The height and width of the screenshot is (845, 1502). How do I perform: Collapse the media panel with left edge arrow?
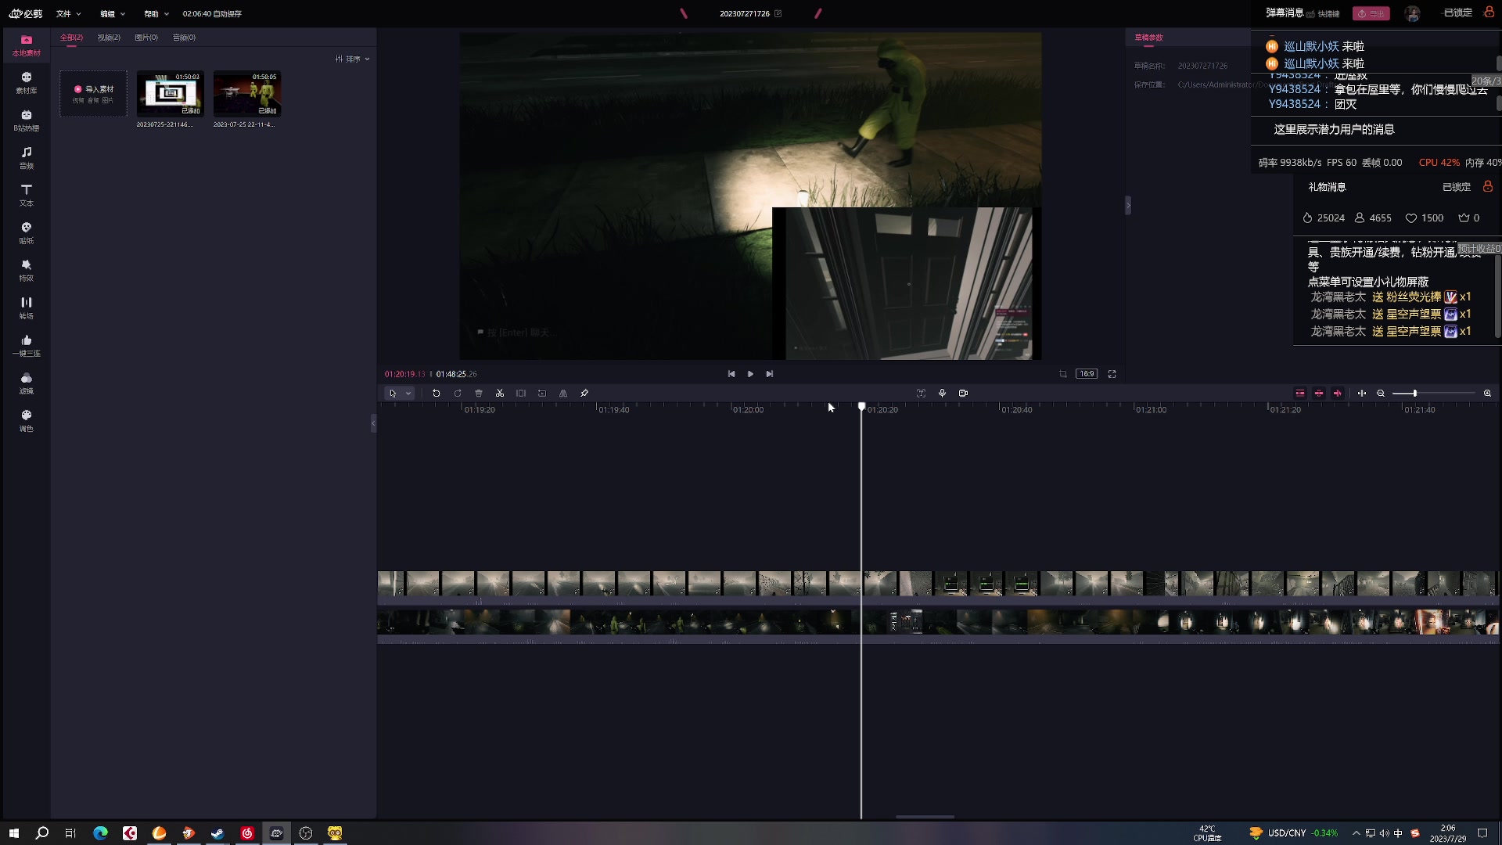tap(373, 422)
